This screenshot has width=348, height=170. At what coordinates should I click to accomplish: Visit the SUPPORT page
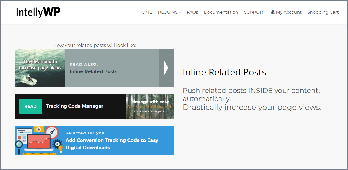click(x=254, y=12)
